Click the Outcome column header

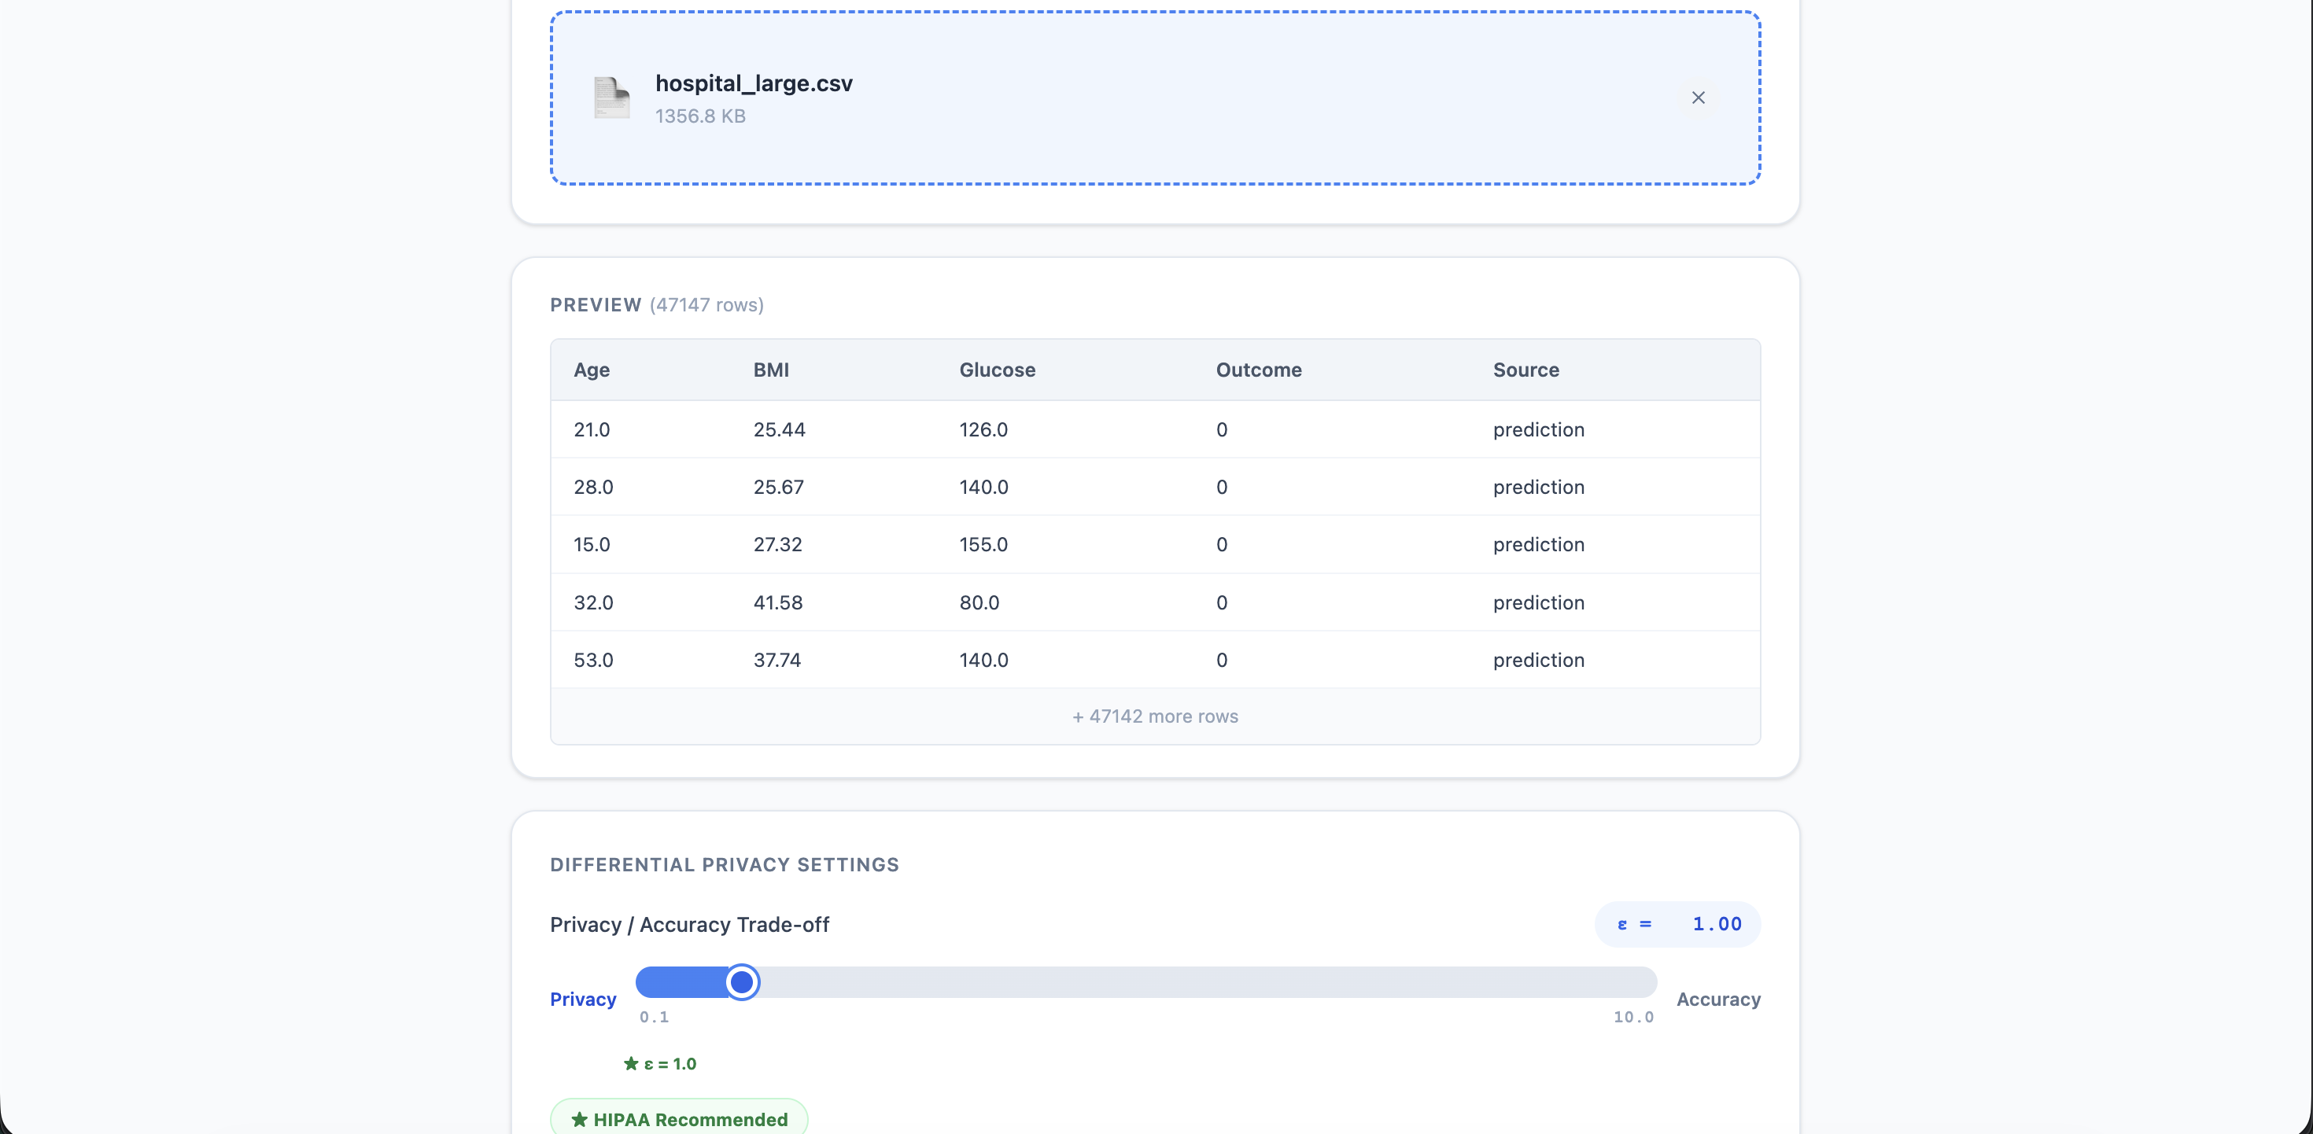[1258, 370]
